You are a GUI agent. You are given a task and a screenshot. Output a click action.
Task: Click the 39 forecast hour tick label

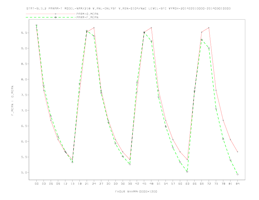click(130, 184)
